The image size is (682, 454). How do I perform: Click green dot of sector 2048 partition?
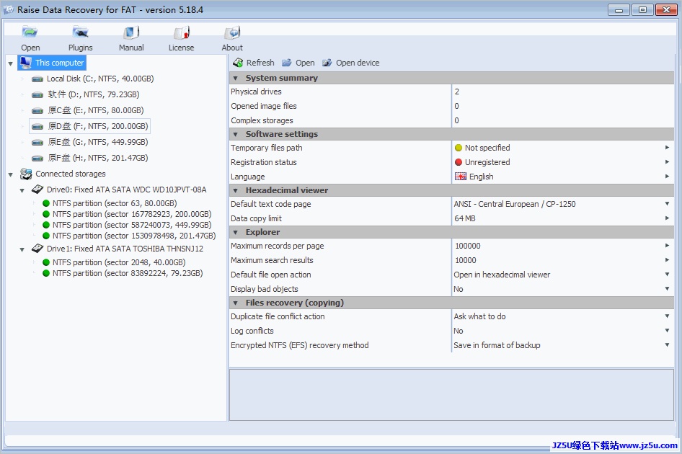pos(46,262)
